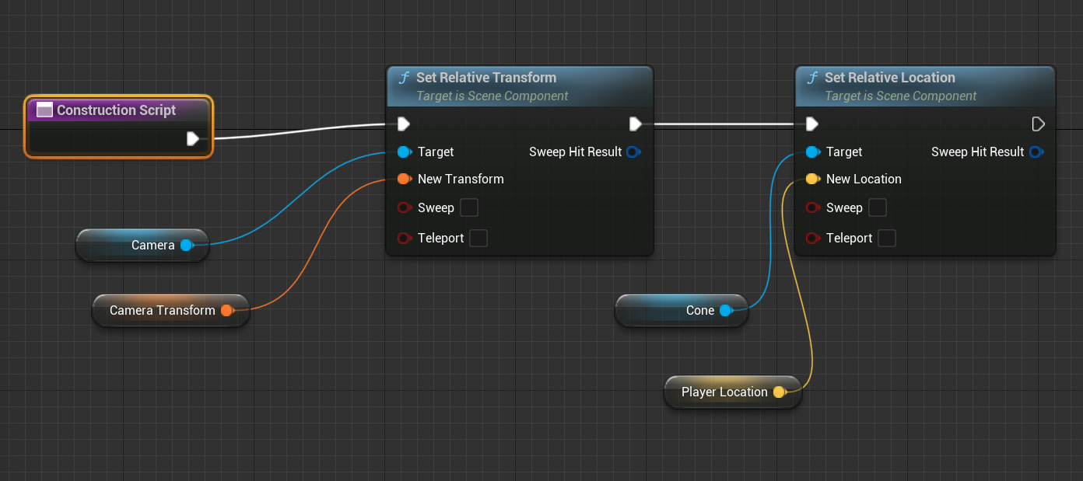Enable Teleport checkbox on Set Relative Location
The height and width of the screenshot is (481, 1083).
point(887,238)
